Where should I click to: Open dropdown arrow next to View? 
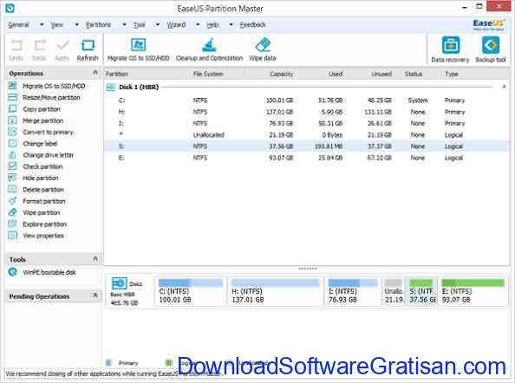76,24
